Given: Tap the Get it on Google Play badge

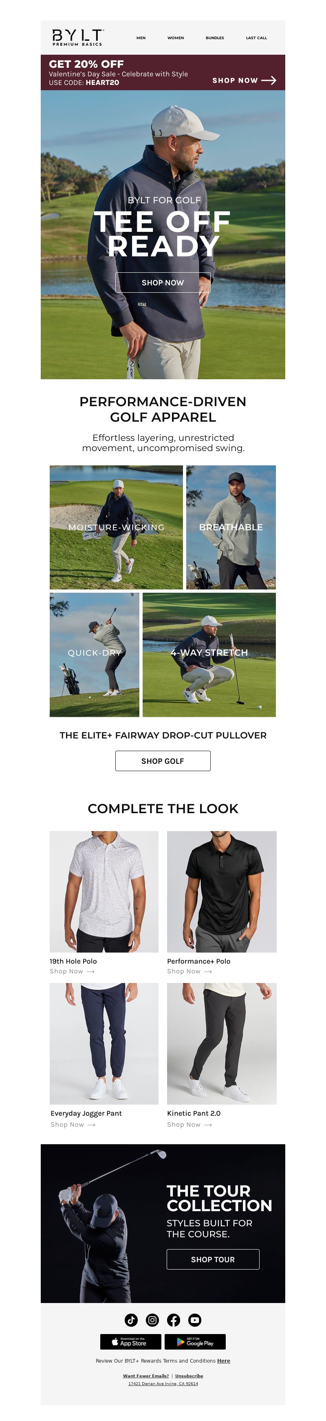Looking at the screenshot, I should pyautogui.click(x=195, y=1341).
